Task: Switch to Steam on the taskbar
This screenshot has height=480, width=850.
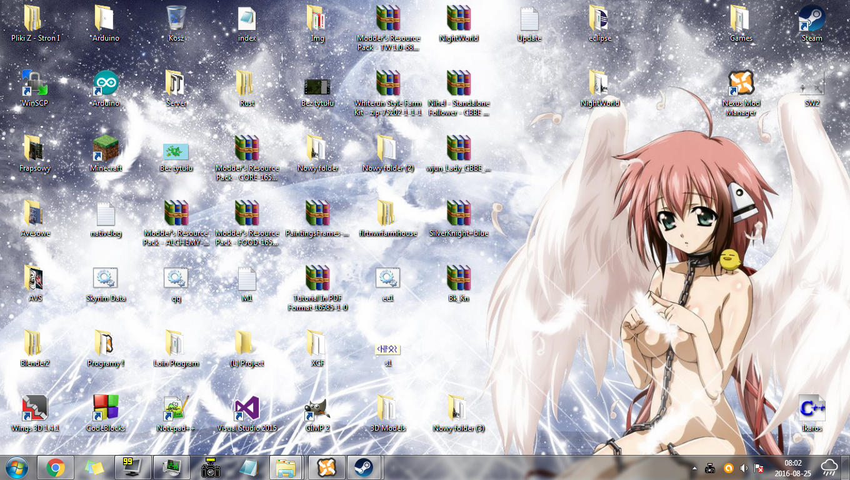Action: pos(363,467)
